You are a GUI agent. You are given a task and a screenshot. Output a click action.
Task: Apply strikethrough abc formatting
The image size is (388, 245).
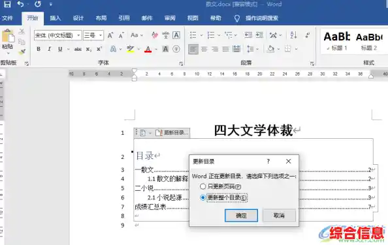point(78,49)
